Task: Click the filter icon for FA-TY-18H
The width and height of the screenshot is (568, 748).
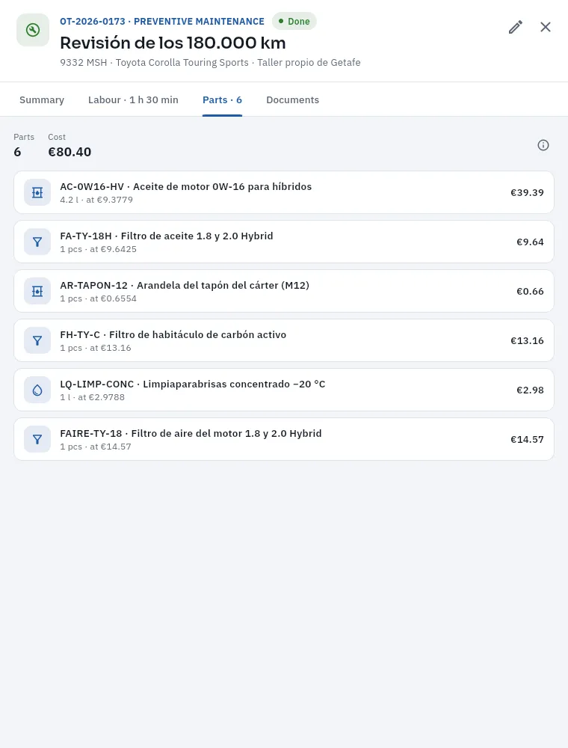Action: click(x=37, y=242)
